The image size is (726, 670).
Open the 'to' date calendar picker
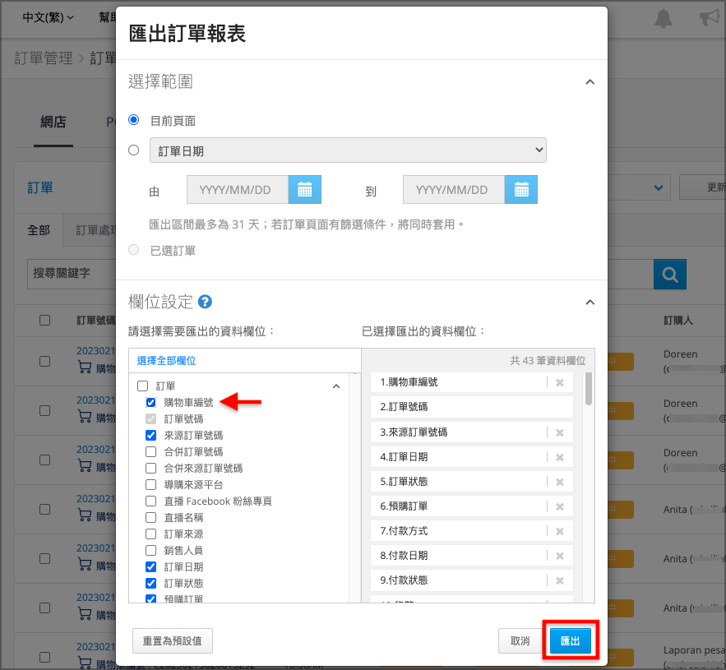pos(521,189)
